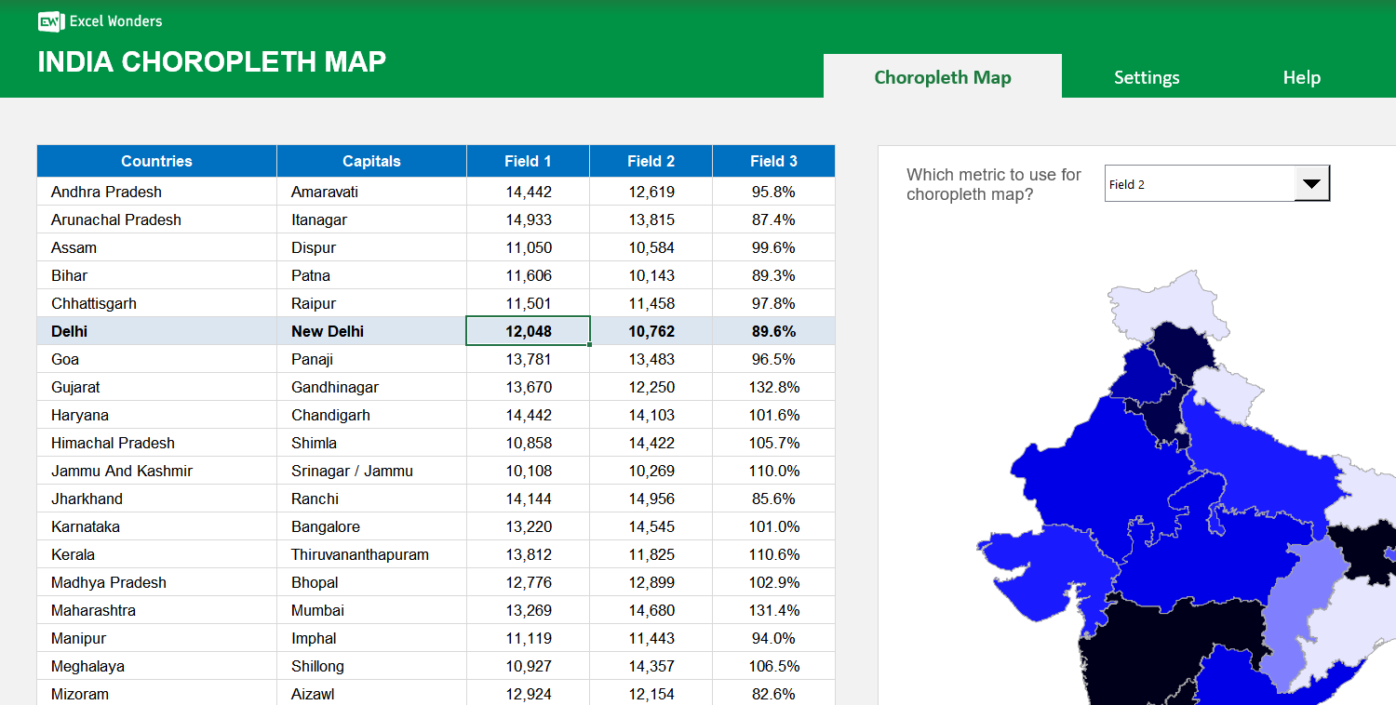Open the metric selector to change Field 2
The width and height of the screenshot is (1396, 705).
[1312, 182]
